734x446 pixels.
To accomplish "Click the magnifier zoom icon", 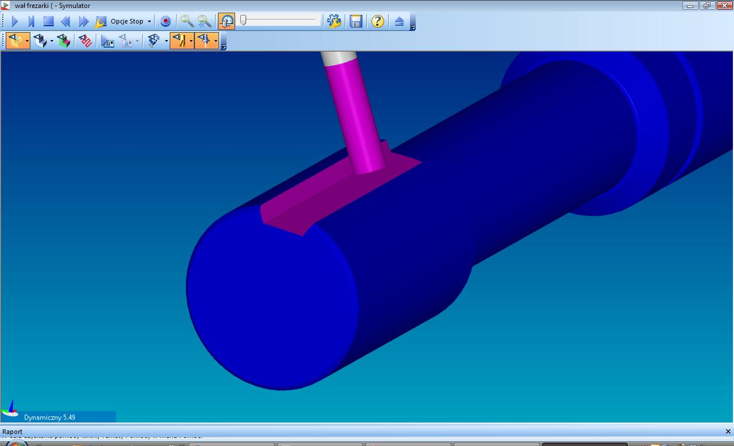I will coord(187,22).
